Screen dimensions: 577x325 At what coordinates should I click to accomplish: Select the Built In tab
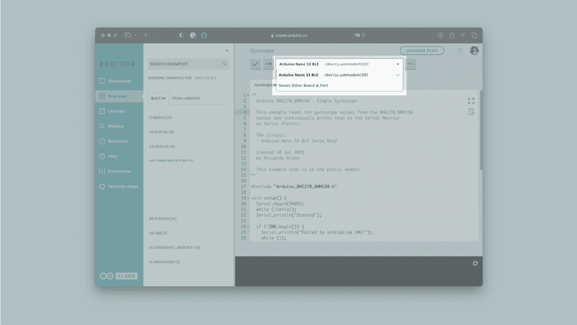click(x=158, y=99)
